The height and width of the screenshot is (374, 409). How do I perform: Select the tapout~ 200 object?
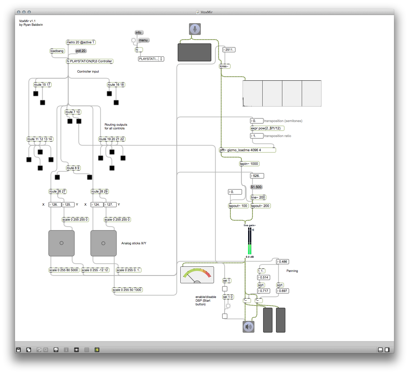tap(260, 206)
